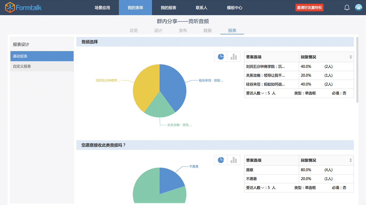
Task: Click 类型：单选框 in 音频选择 table footer
Action: 305,93
